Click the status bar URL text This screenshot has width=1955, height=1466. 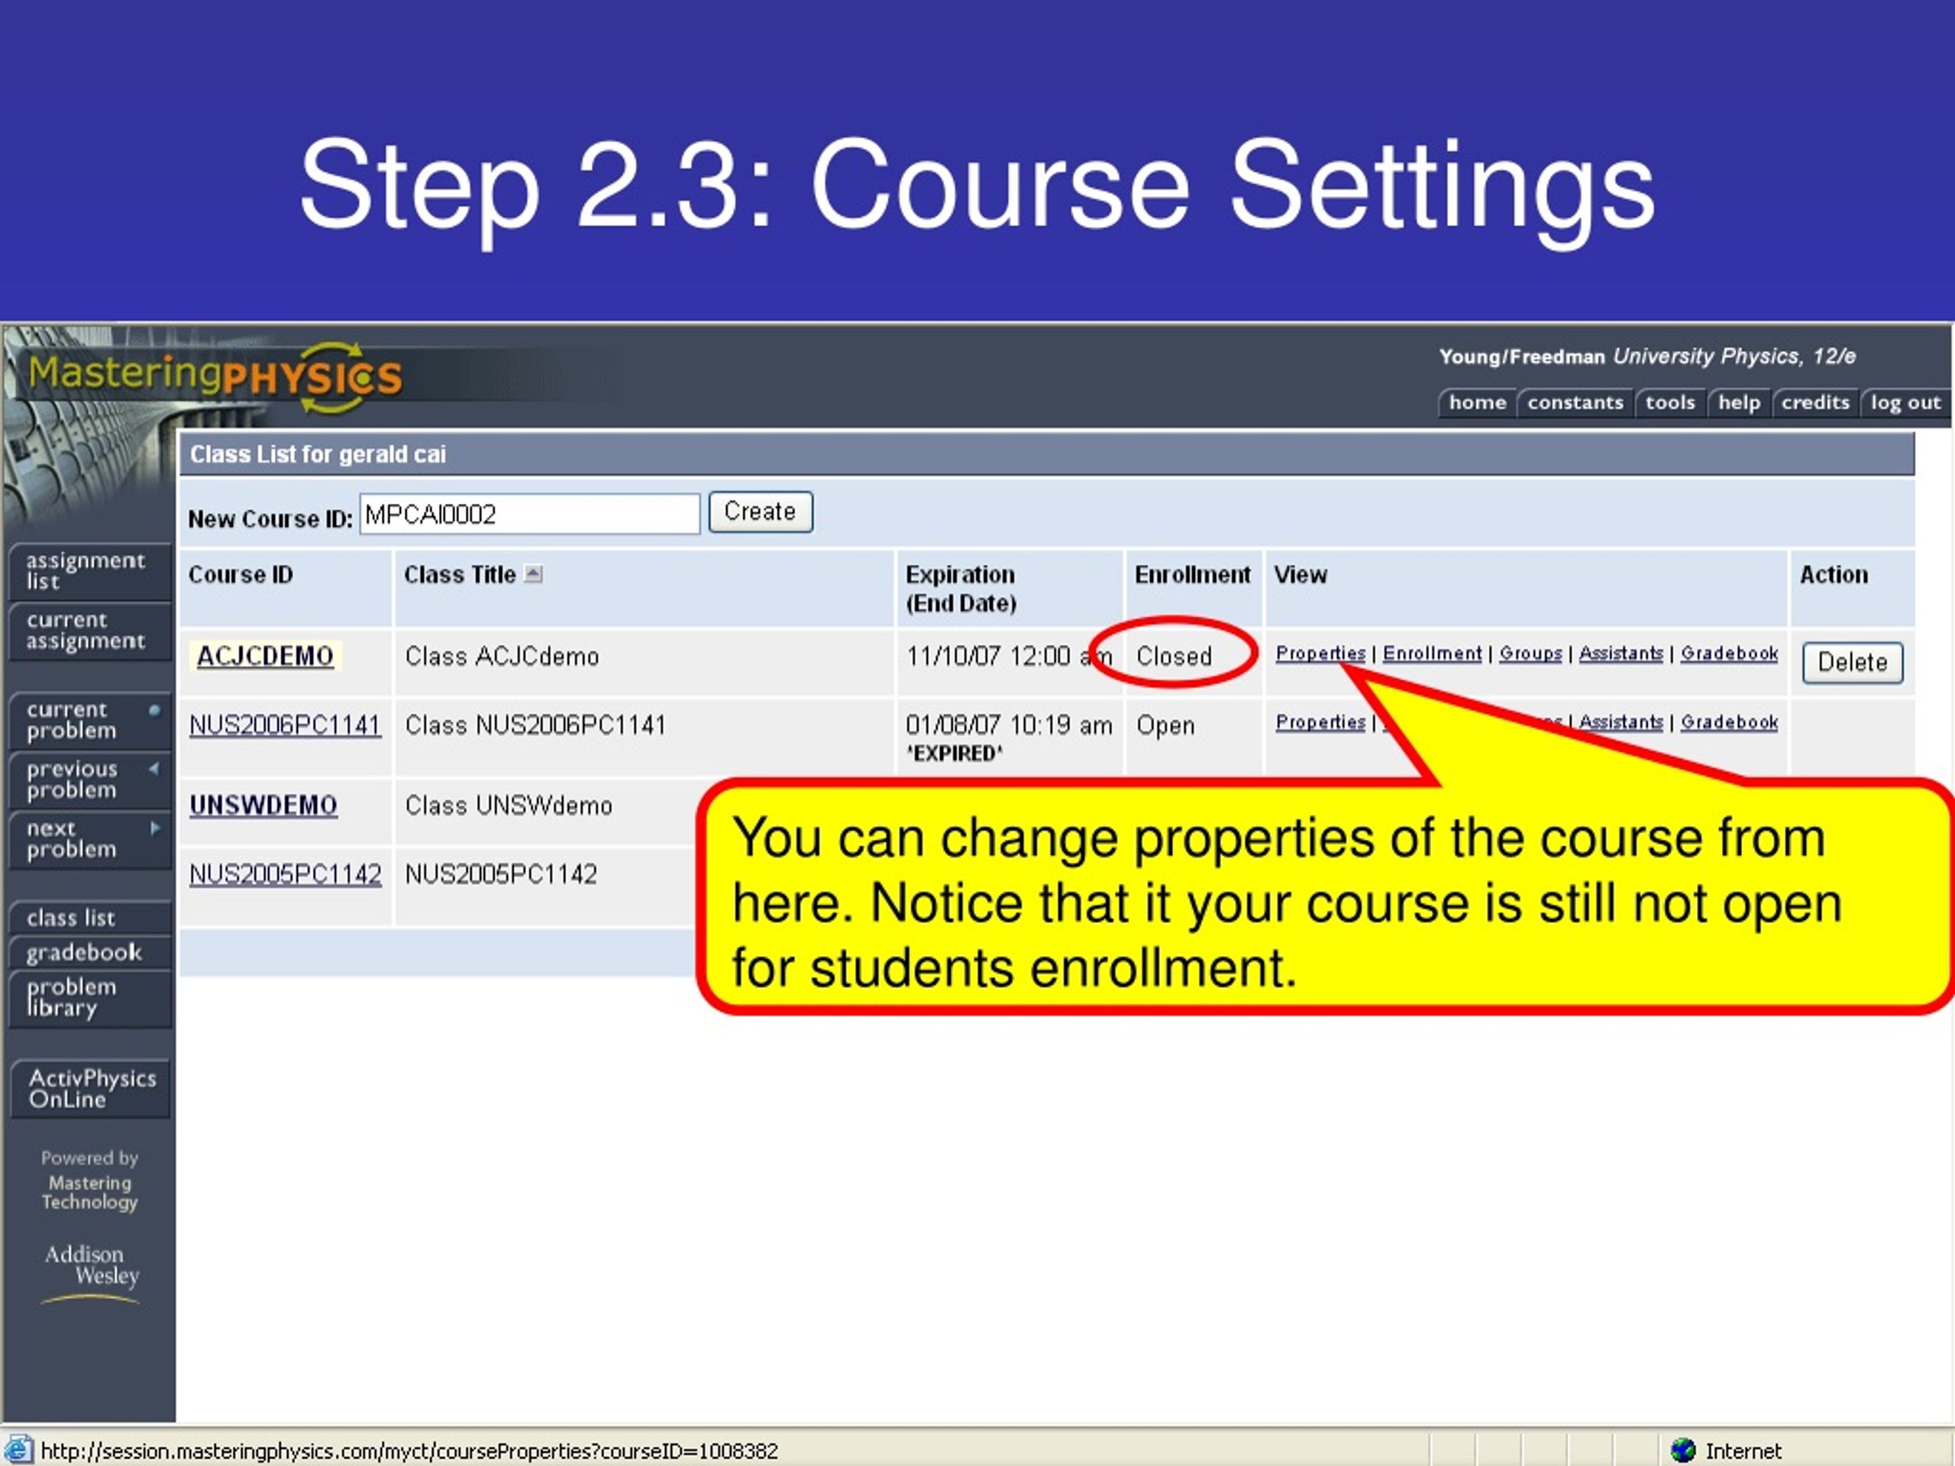(409, 1451)
